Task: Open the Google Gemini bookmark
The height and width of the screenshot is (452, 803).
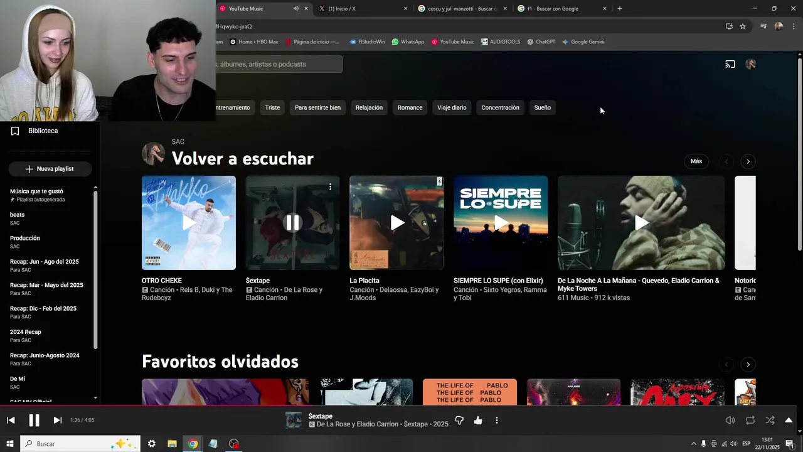Action: pyautogui.click(x=583, y=42)
